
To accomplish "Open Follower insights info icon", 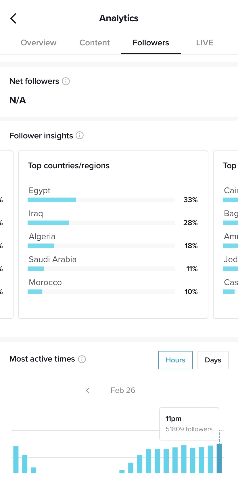I will 80,135.
